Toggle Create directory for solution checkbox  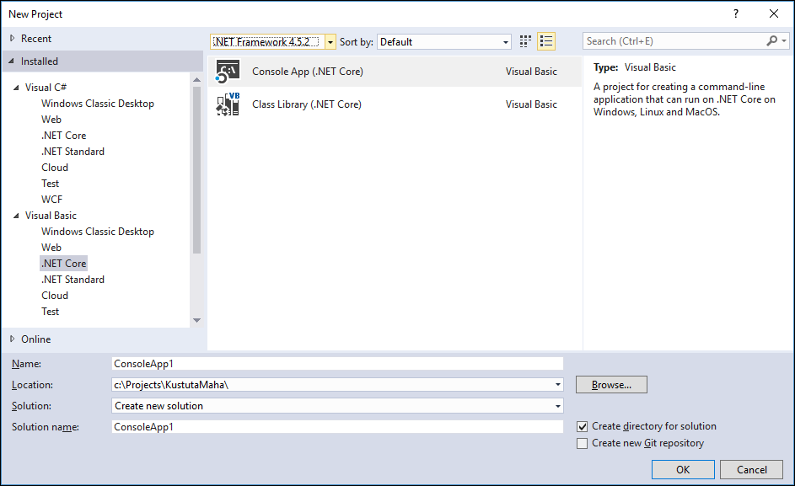pos(583,427)
